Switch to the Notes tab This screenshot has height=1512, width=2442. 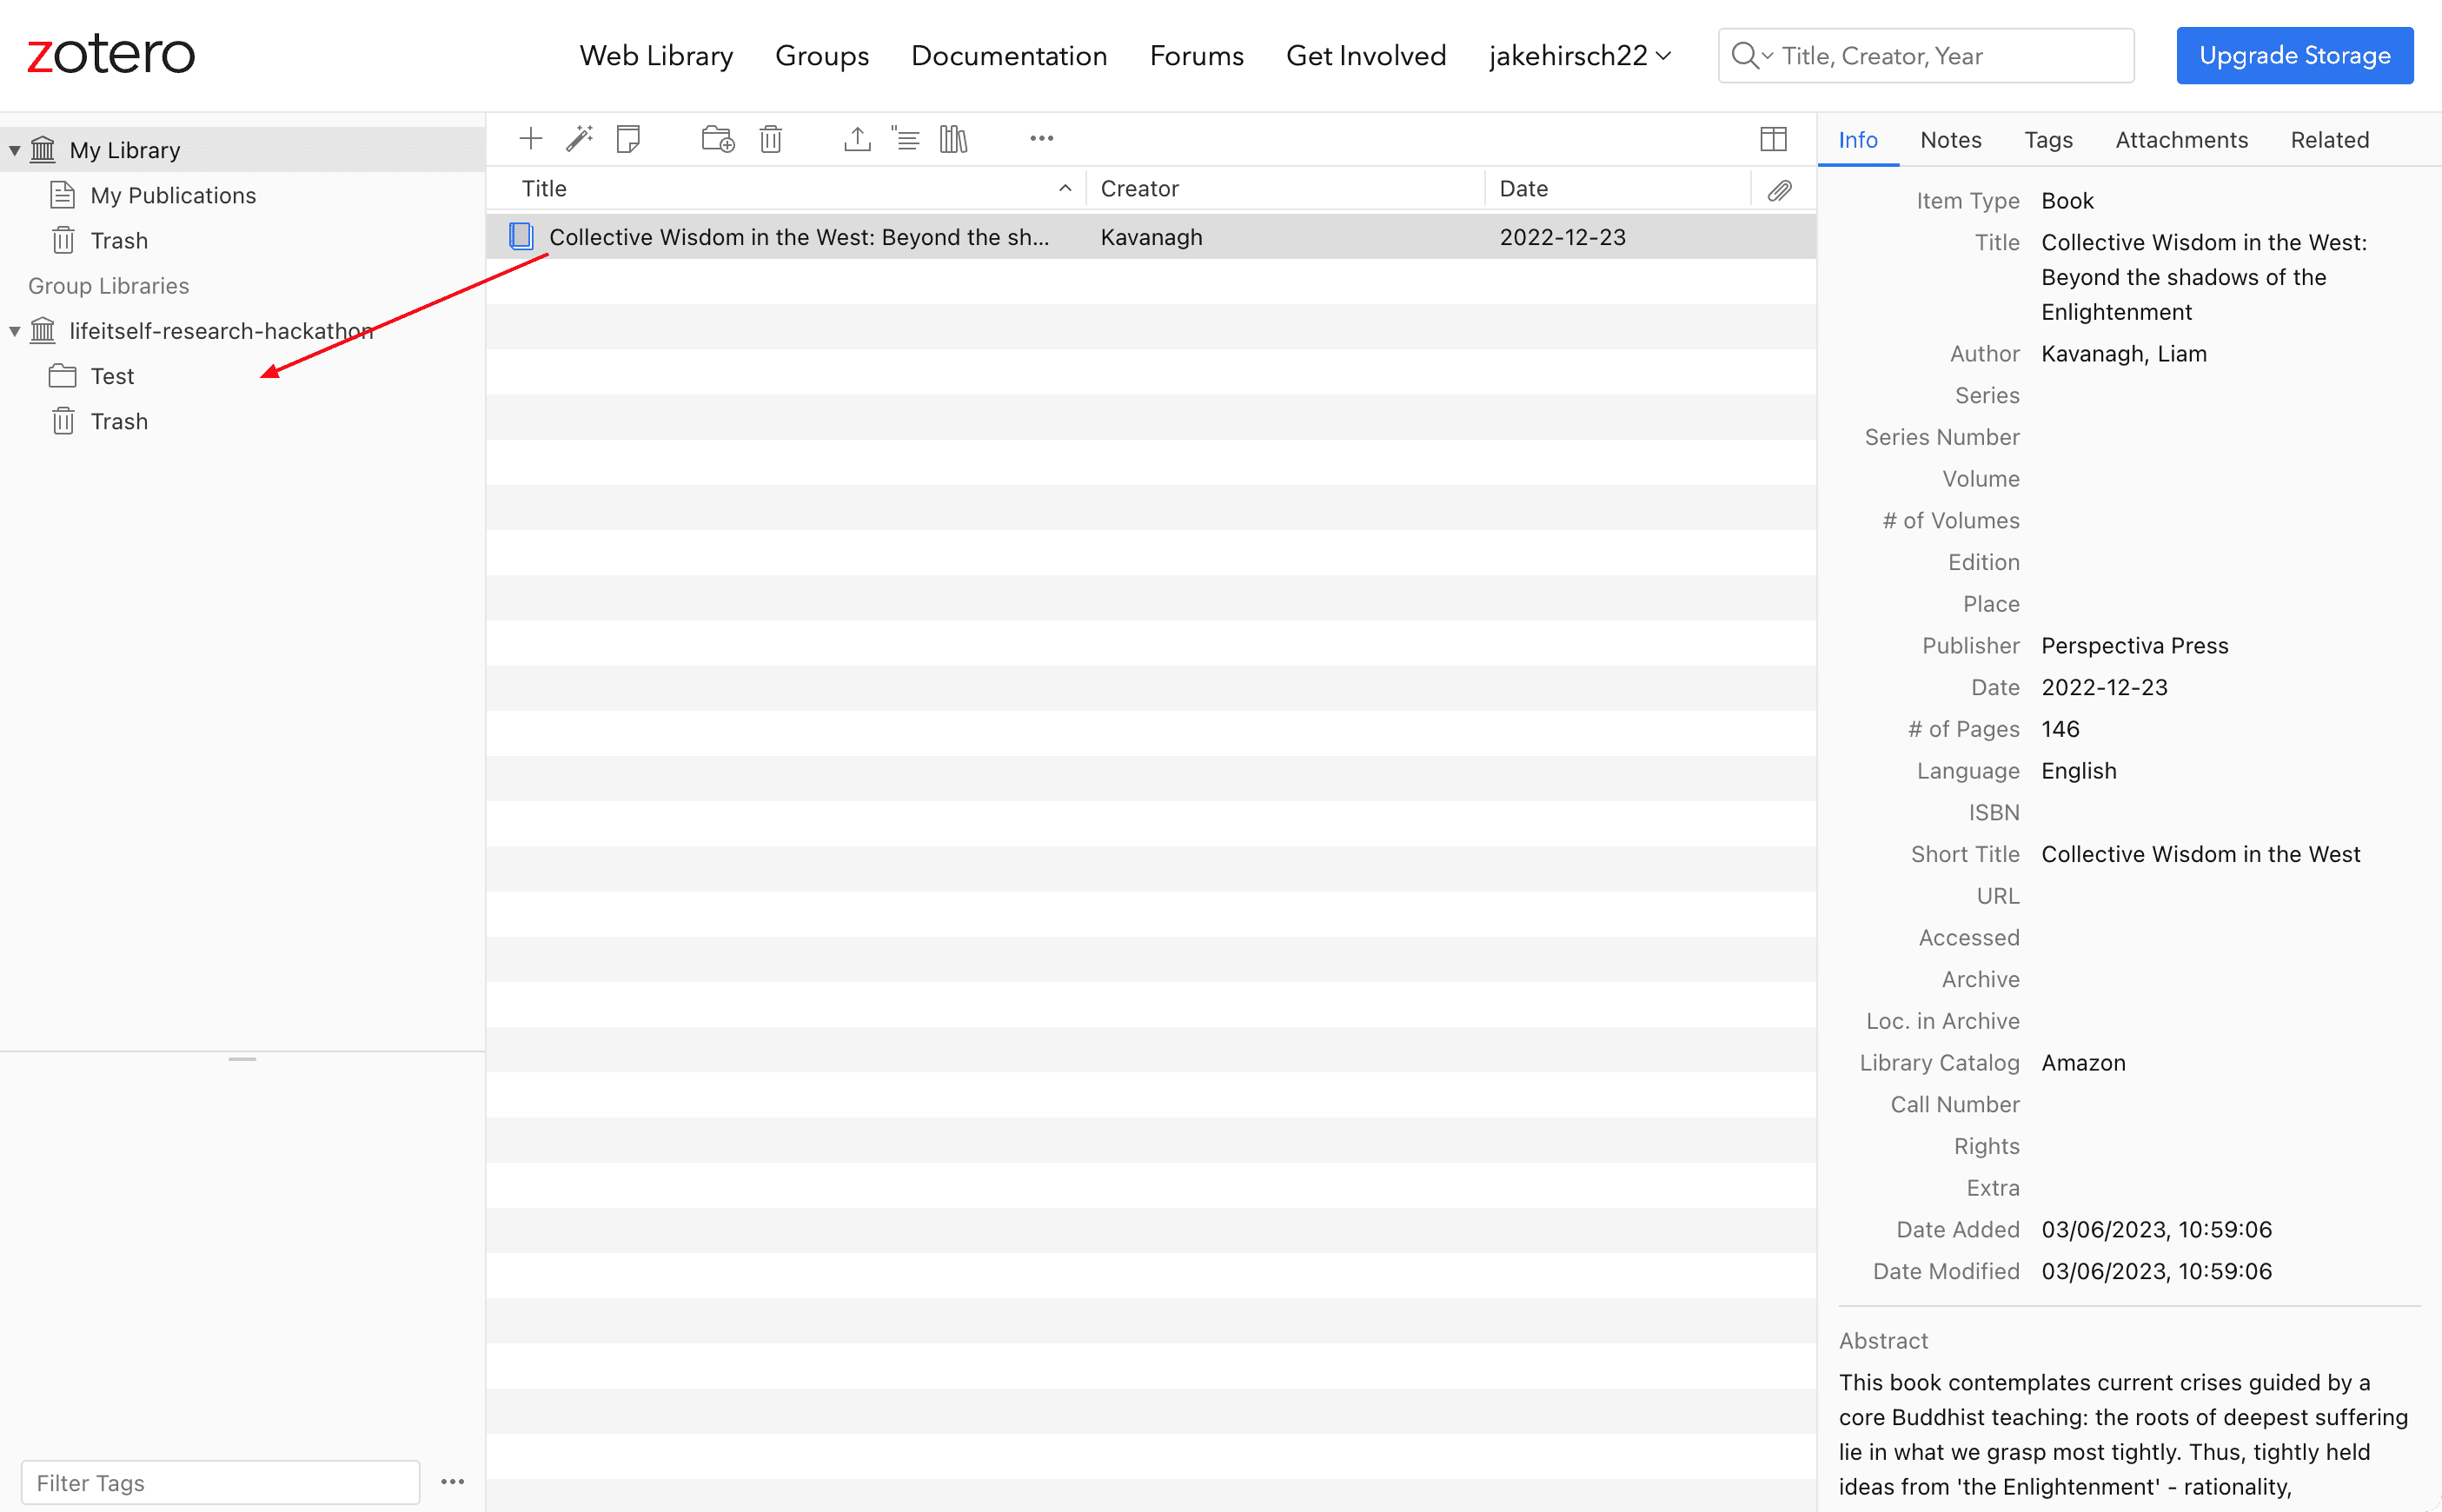coord(1950,140)
